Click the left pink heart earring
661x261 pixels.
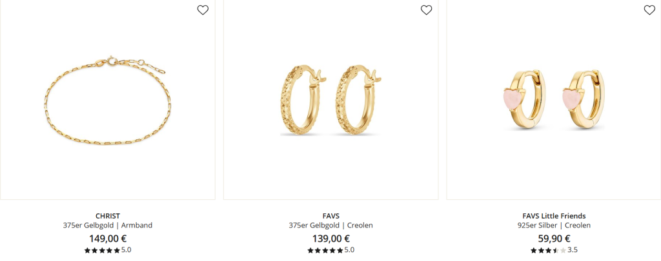pos(511,100)
